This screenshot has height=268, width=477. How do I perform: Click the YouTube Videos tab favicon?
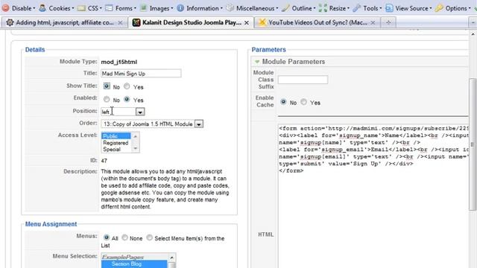coord(262,22)
